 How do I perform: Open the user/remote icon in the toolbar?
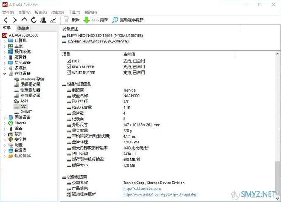coord(43,20)
